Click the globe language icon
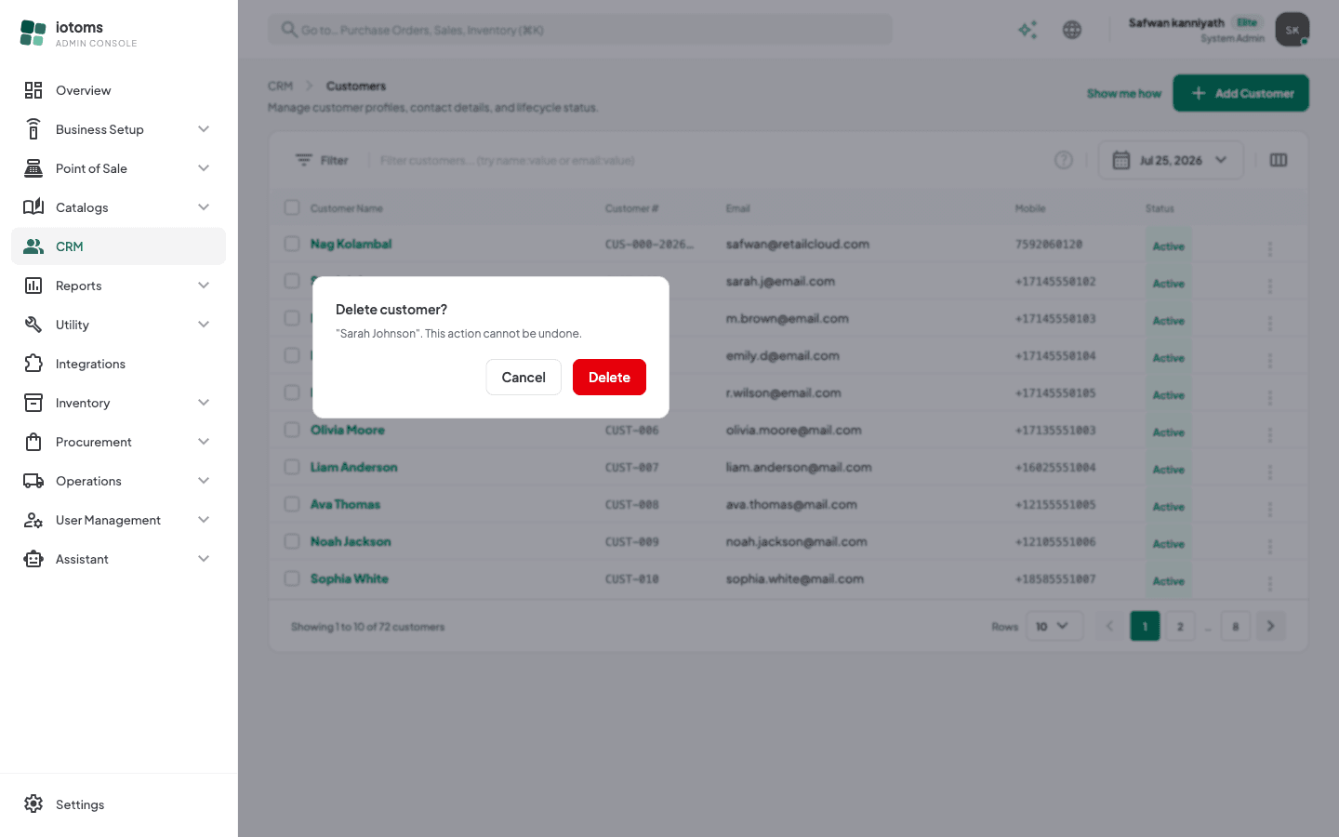 (x=1072, y=30)
